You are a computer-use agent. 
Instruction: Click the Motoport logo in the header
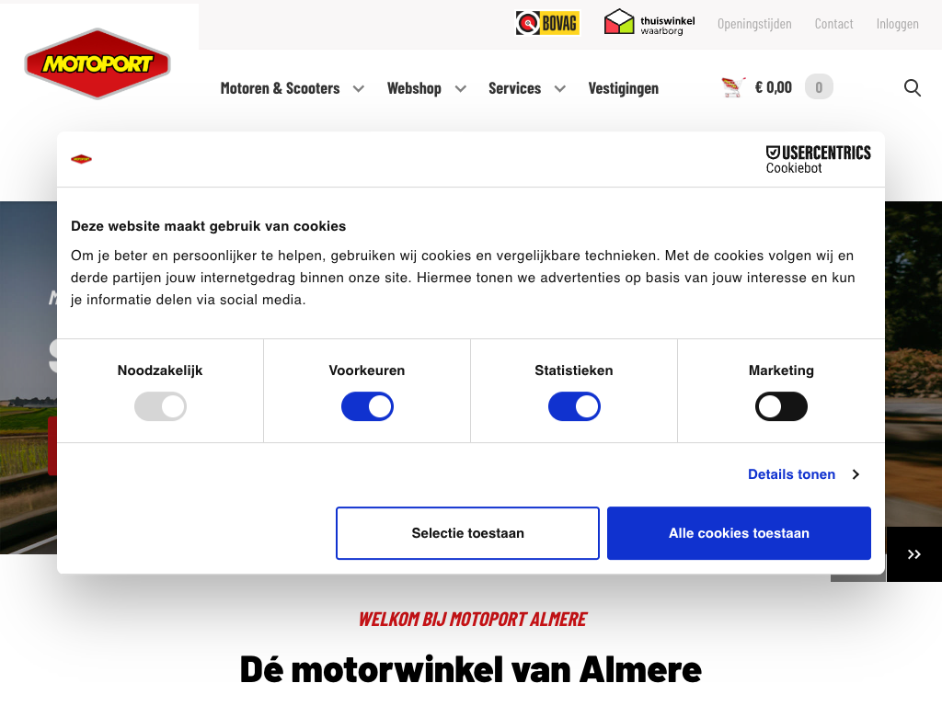(x=98, y=63)
